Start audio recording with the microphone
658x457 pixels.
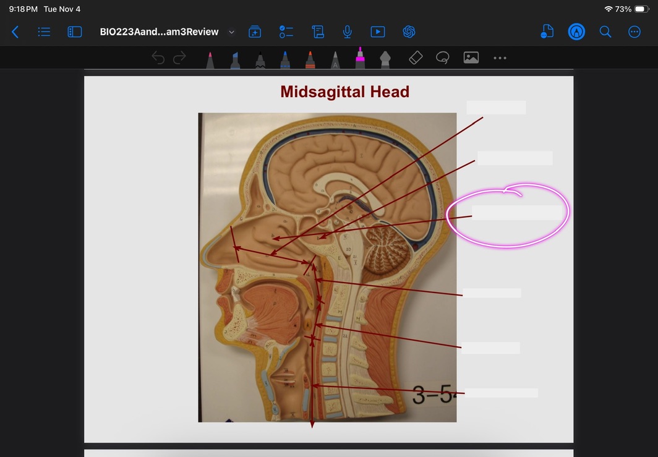click(x=348, y=32)
